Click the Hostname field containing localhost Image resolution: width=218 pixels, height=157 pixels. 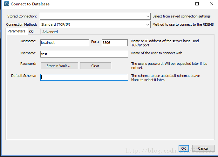tap(65, 43)
